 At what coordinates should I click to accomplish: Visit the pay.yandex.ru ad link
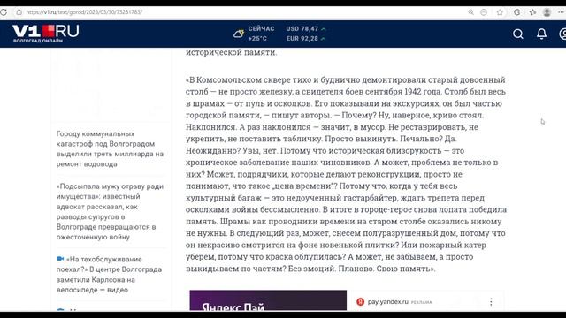(x=387, y=302)
